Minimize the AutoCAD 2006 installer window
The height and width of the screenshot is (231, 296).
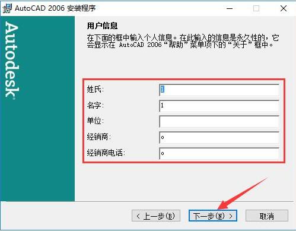[230, 8]
